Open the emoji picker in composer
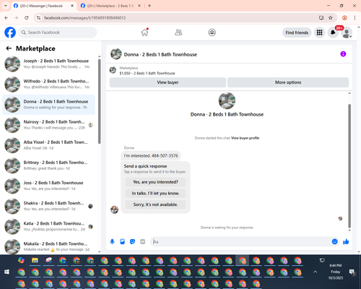The image size is (361, 289). click(334, 241)
